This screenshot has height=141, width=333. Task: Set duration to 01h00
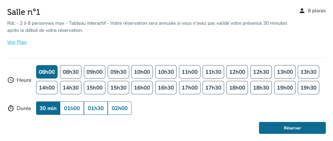coord(72,108)
